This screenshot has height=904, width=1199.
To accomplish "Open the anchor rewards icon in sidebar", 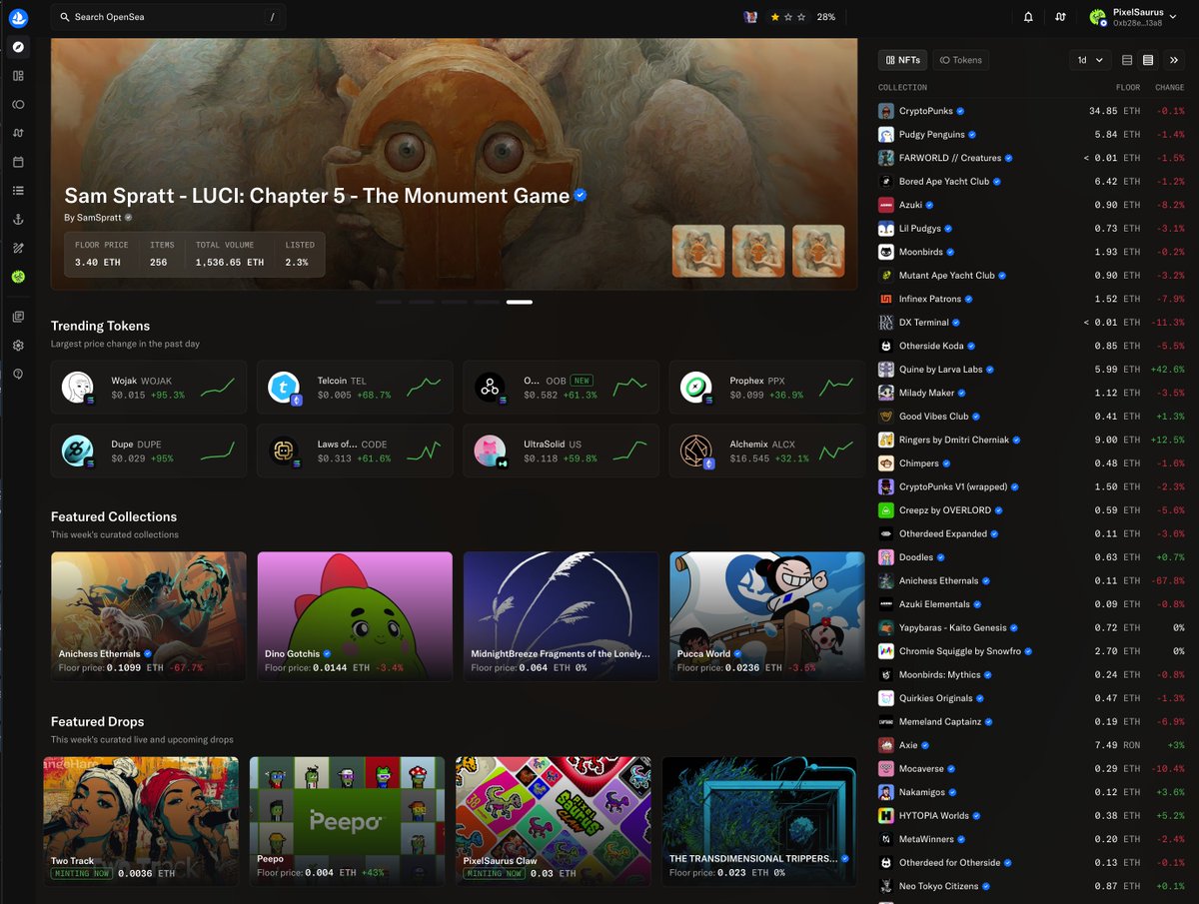I will click(18, 219).
